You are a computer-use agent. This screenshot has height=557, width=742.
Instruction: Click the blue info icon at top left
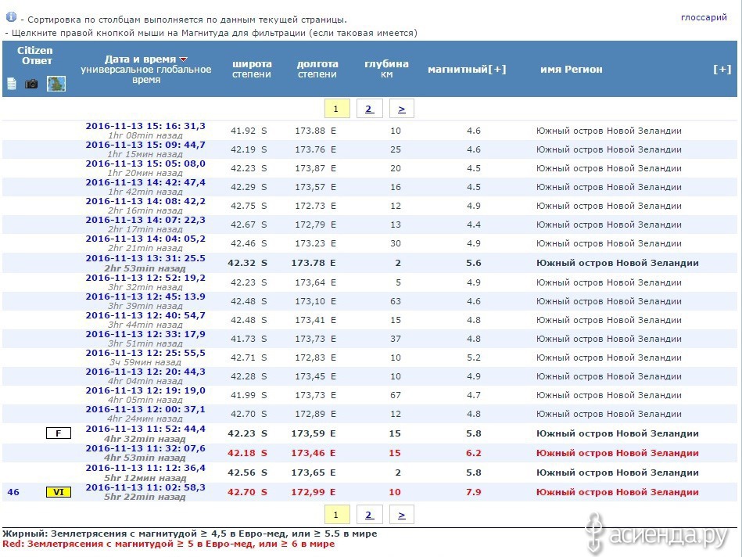tap(11, 16)
